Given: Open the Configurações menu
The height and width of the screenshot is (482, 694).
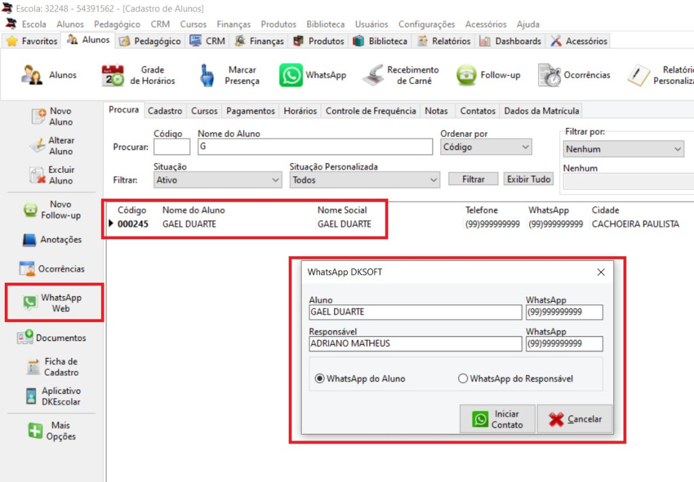Looking at the screenshot, I should [x=427, y=24].
